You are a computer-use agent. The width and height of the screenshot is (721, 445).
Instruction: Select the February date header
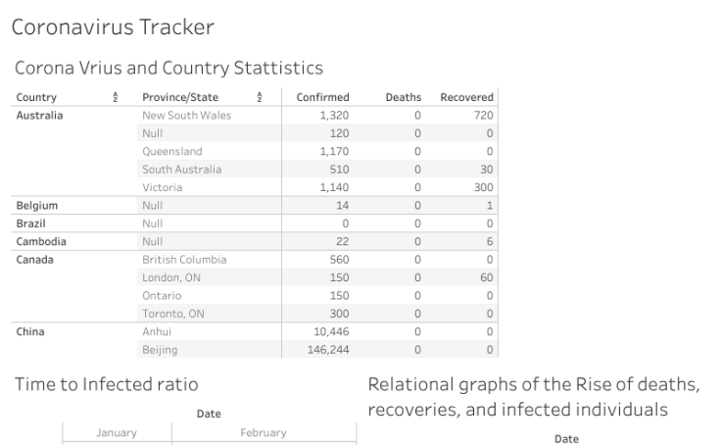[x=264, y=432]
